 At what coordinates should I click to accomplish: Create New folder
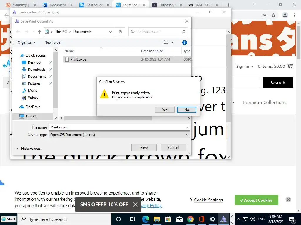[53, 42]
